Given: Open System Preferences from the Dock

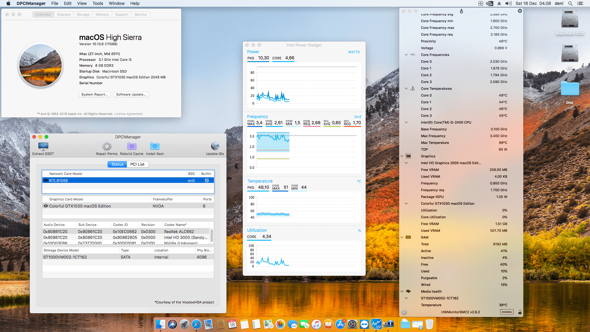Looking at the screenshot, I should click(x=352, y=324).
